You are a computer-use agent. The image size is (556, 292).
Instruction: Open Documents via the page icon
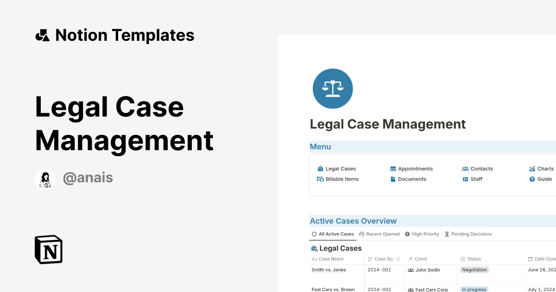click(x=392, y=179)
